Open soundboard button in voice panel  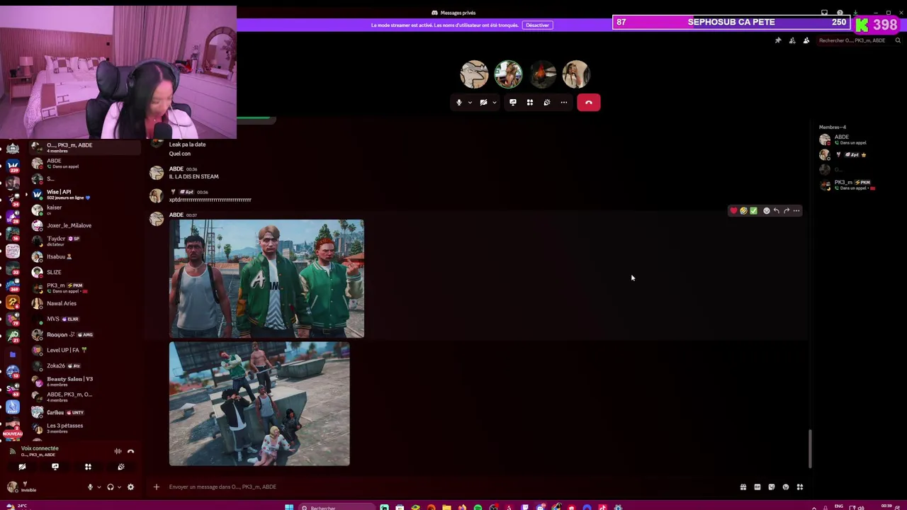(120, 467)
